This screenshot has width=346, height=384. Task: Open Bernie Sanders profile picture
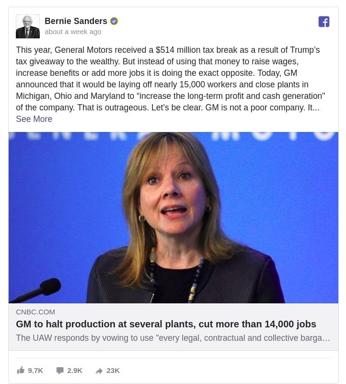[x=28, y=26]
